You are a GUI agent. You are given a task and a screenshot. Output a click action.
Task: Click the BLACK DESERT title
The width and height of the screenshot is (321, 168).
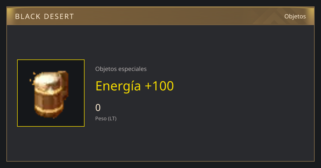point(44,16)
